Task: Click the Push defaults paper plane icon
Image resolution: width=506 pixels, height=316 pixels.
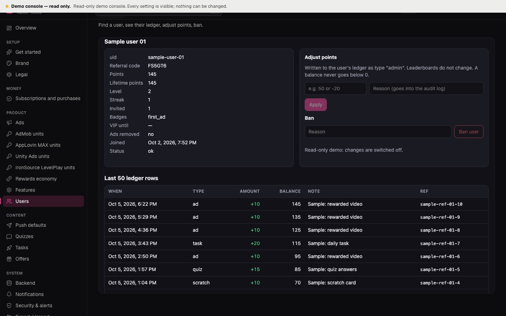Action: point(9,226)
